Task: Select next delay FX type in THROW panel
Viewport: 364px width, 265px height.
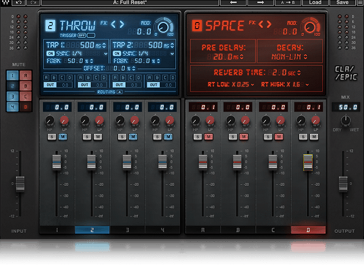Action: coord(121,25)
